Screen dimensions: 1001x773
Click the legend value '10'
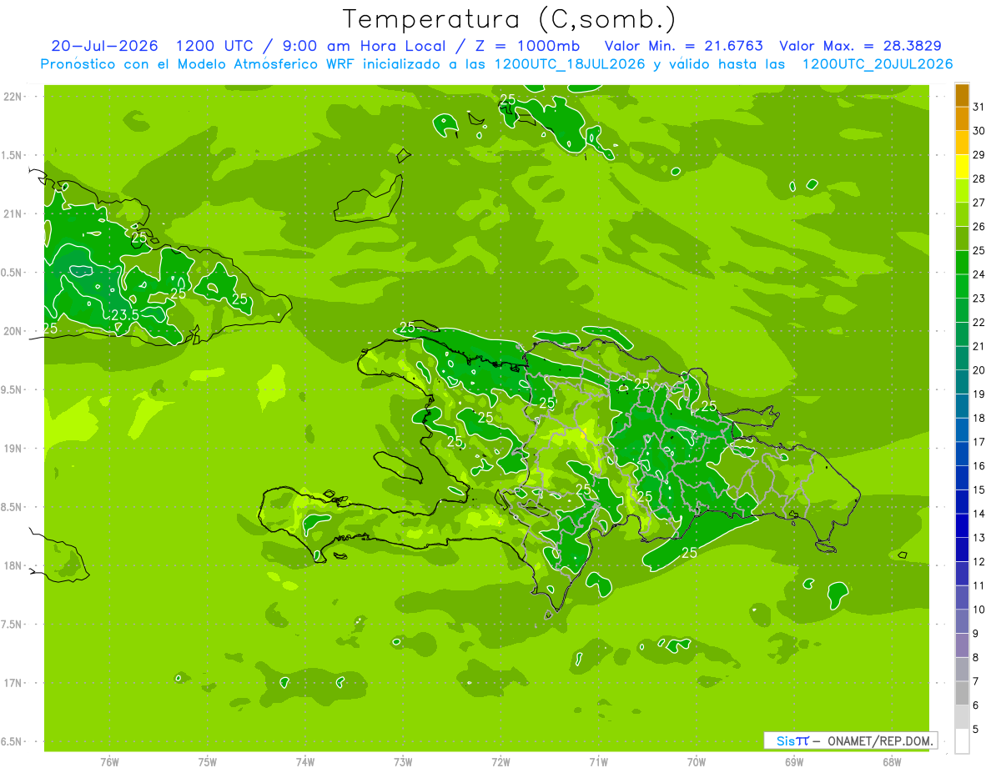coord(979,610)
